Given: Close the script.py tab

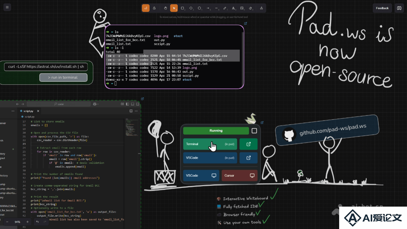Looking at the screenshot, I should 38,111.
